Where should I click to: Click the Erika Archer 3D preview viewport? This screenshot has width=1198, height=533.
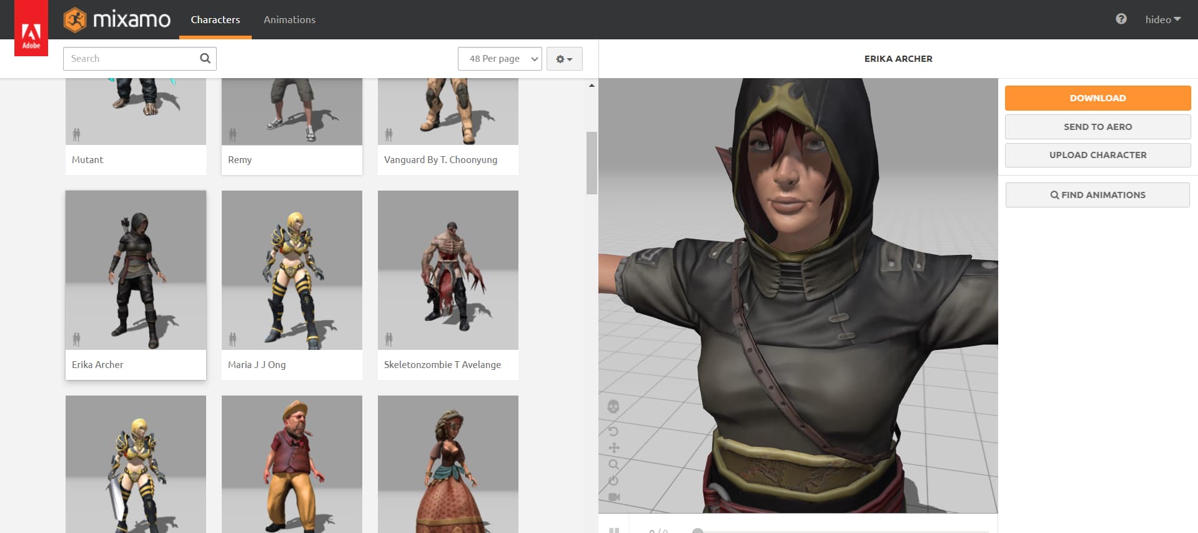pyautogui.click(x=798, y=295)
